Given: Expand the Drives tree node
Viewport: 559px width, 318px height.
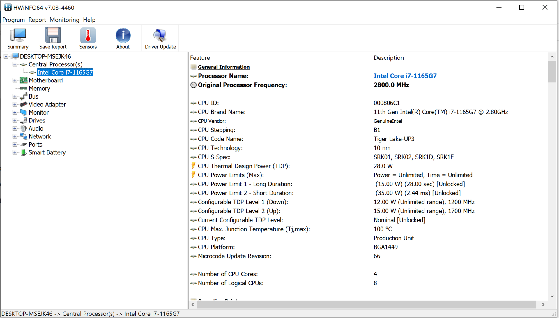Looking at the screenshot, I should point(15,120).
